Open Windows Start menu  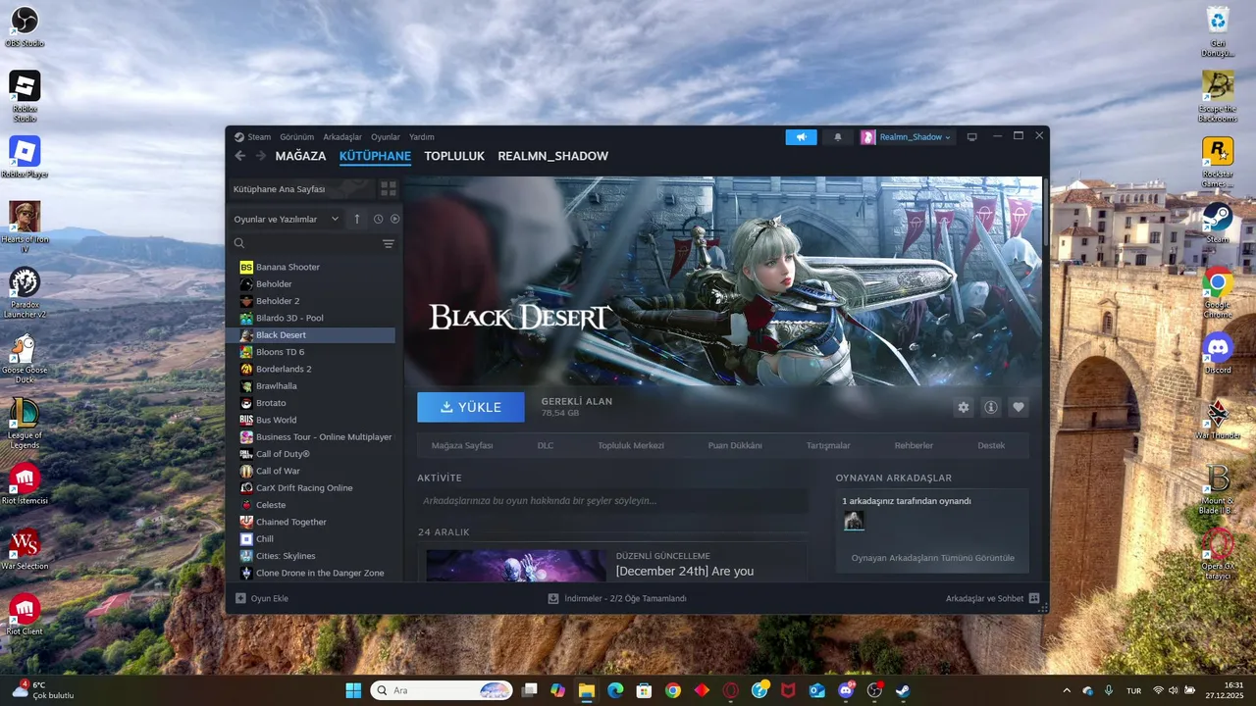[353, 690]
